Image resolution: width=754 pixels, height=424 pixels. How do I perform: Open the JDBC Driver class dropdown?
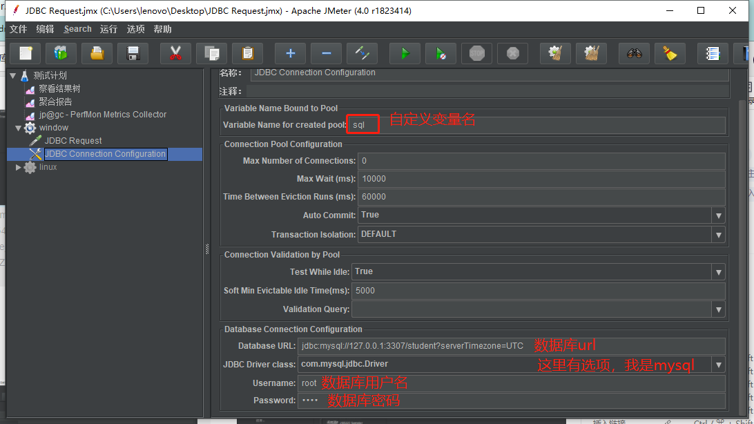click(718, 365)
